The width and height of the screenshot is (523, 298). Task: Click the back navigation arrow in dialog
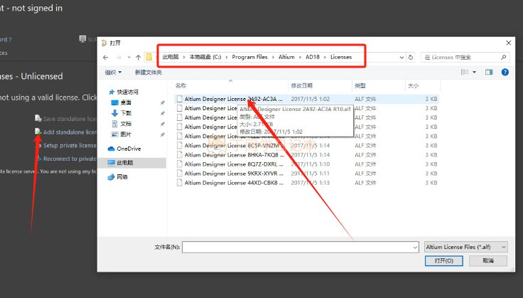[x=107, y=57]
